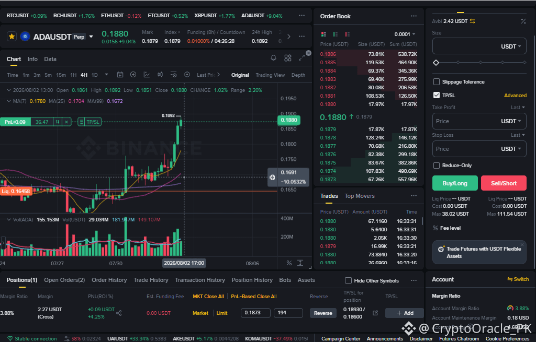Close the USDT Flexible Assets banner
The image size is (536, 342).
[x=522, y=244]
